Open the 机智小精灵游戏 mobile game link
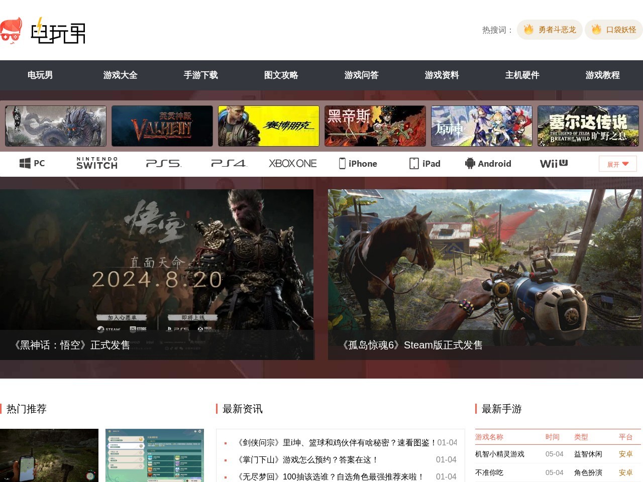 click(x=500, y=454)
